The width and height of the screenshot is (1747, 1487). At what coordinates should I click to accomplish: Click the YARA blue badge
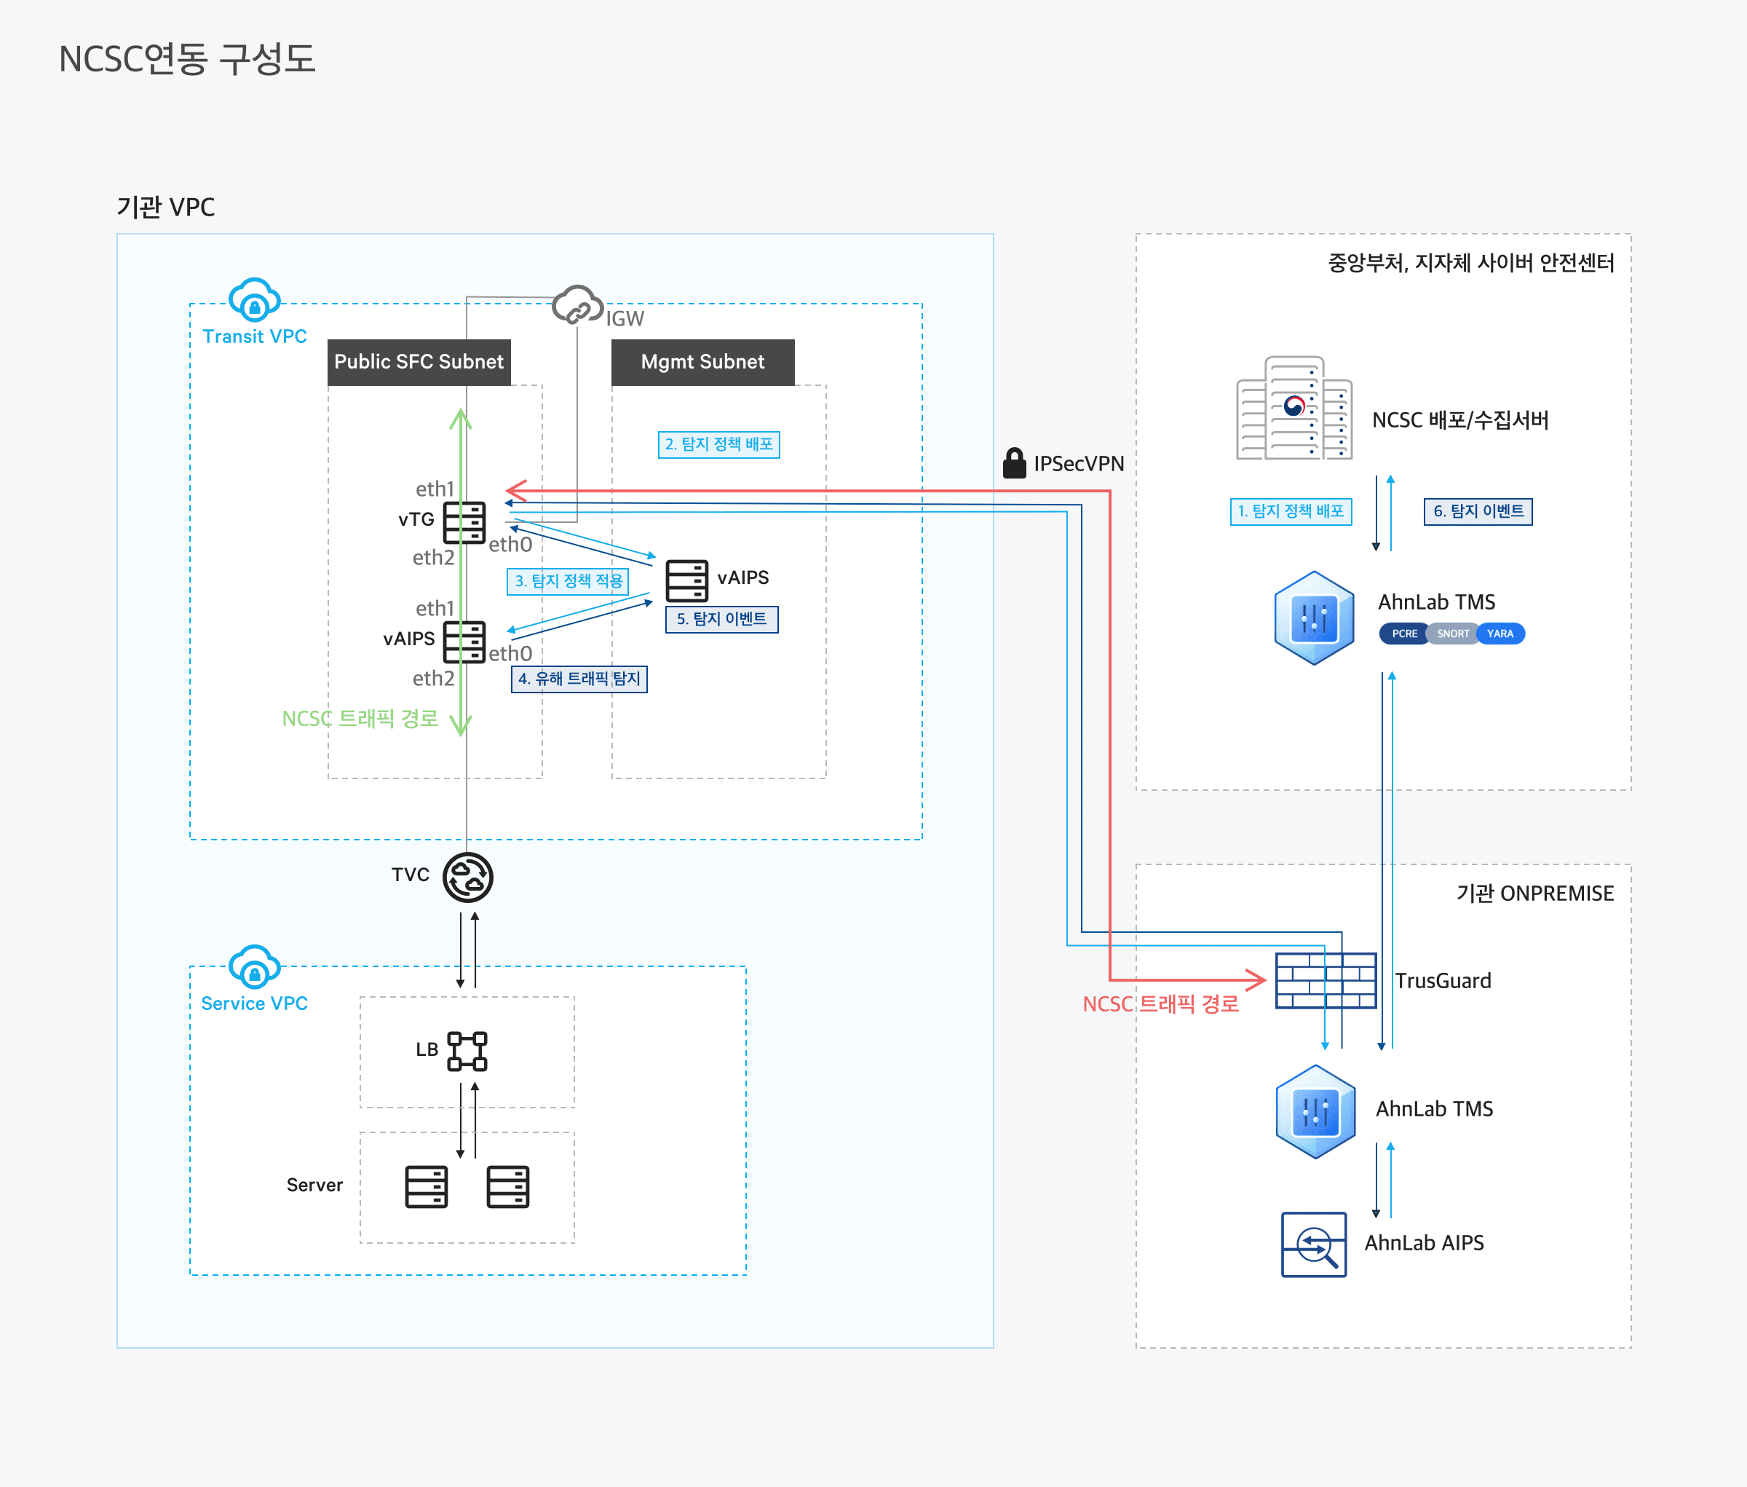tap(1500, 634)
